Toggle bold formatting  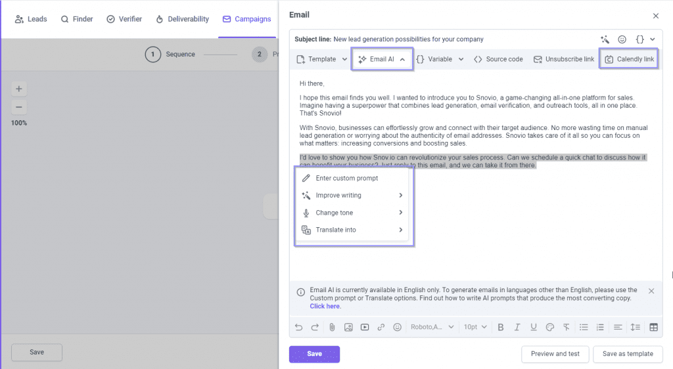[500, 328]
